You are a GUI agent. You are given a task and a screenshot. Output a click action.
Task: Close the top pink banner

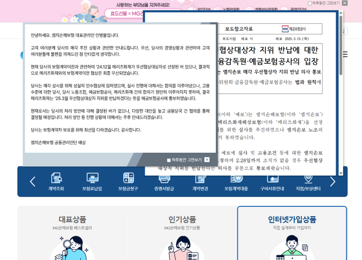(x=344, y=3)
